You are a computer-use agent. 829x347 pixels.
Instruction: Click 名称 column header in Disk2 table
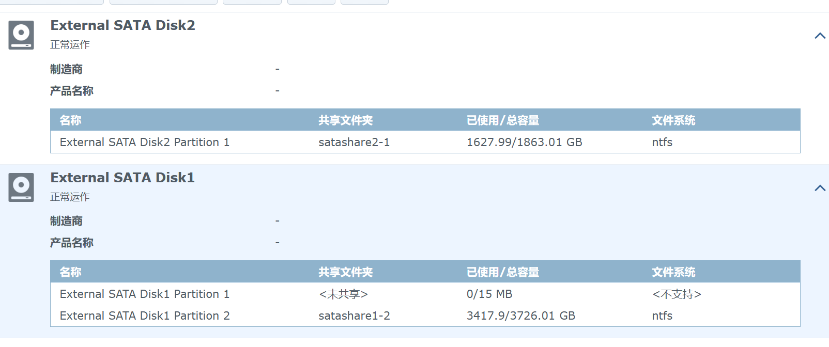(x=70, y=120)
